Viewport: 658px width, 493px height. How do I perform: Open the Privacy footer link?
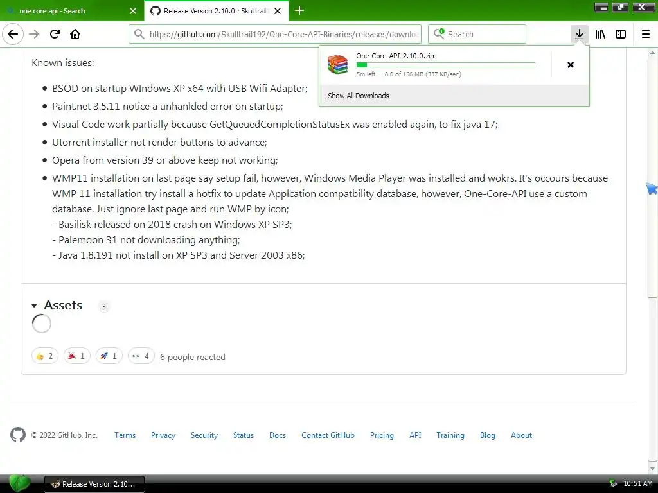[x=163, y=435]
